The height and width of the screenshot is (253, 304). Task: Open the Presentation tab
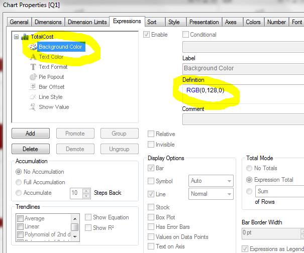tap(204, 22)
